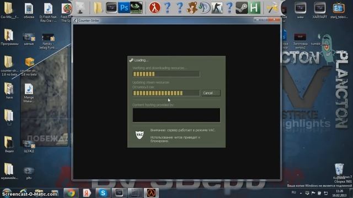This screenshot has height=198, width=353.
Task: Open the teddy bear dock icon
Action: pos(192,8)
